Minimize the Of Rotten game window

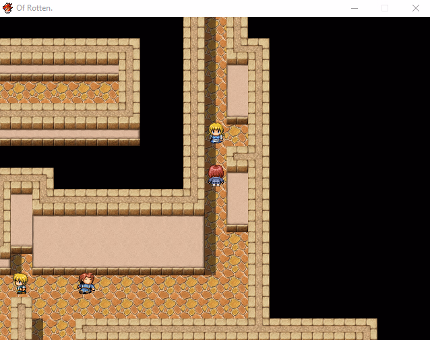(355, 8)
